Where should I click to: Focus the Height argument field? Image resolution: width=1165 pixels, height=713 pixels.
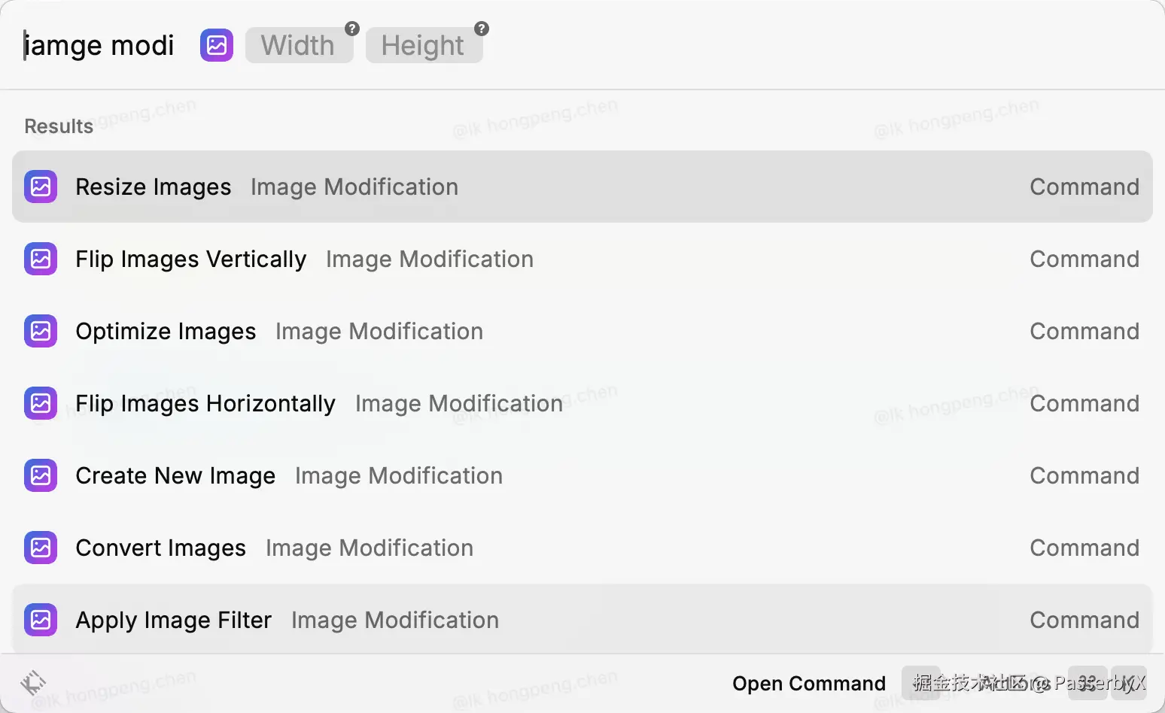coord(423,46)
